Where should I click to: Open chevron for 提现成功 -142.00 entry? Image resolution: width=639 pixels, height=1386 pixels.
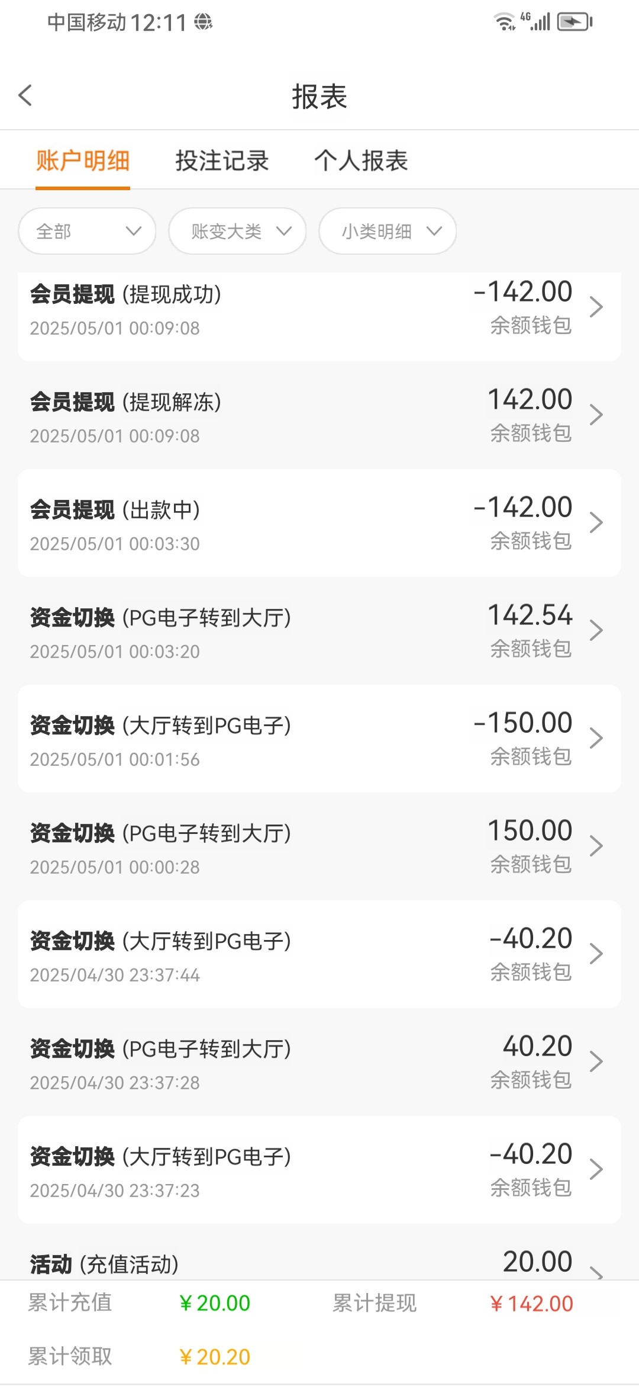596,307
